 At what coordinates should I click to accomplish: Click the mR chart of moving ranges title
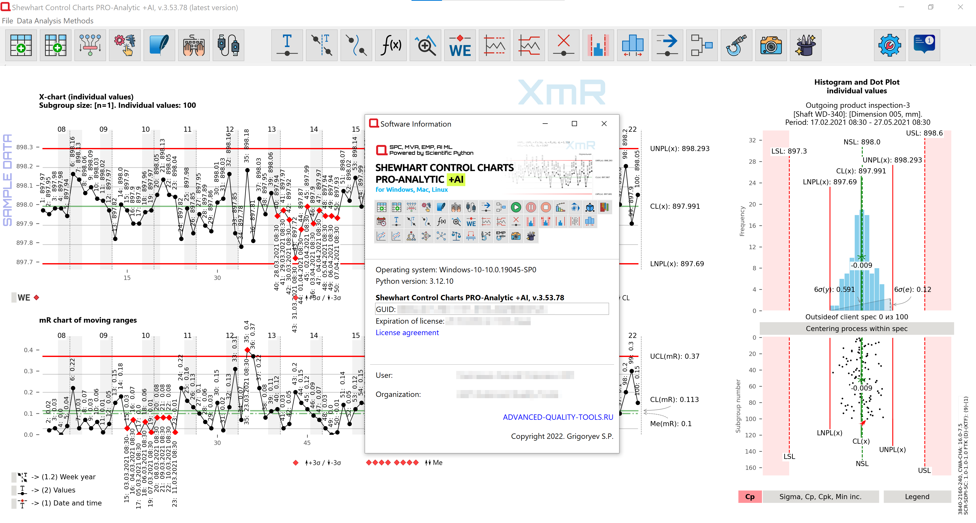[x=88, y=320]
